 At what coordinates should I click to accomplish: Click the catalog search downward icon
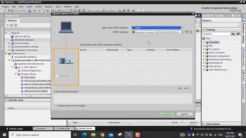tap(233, 34)
